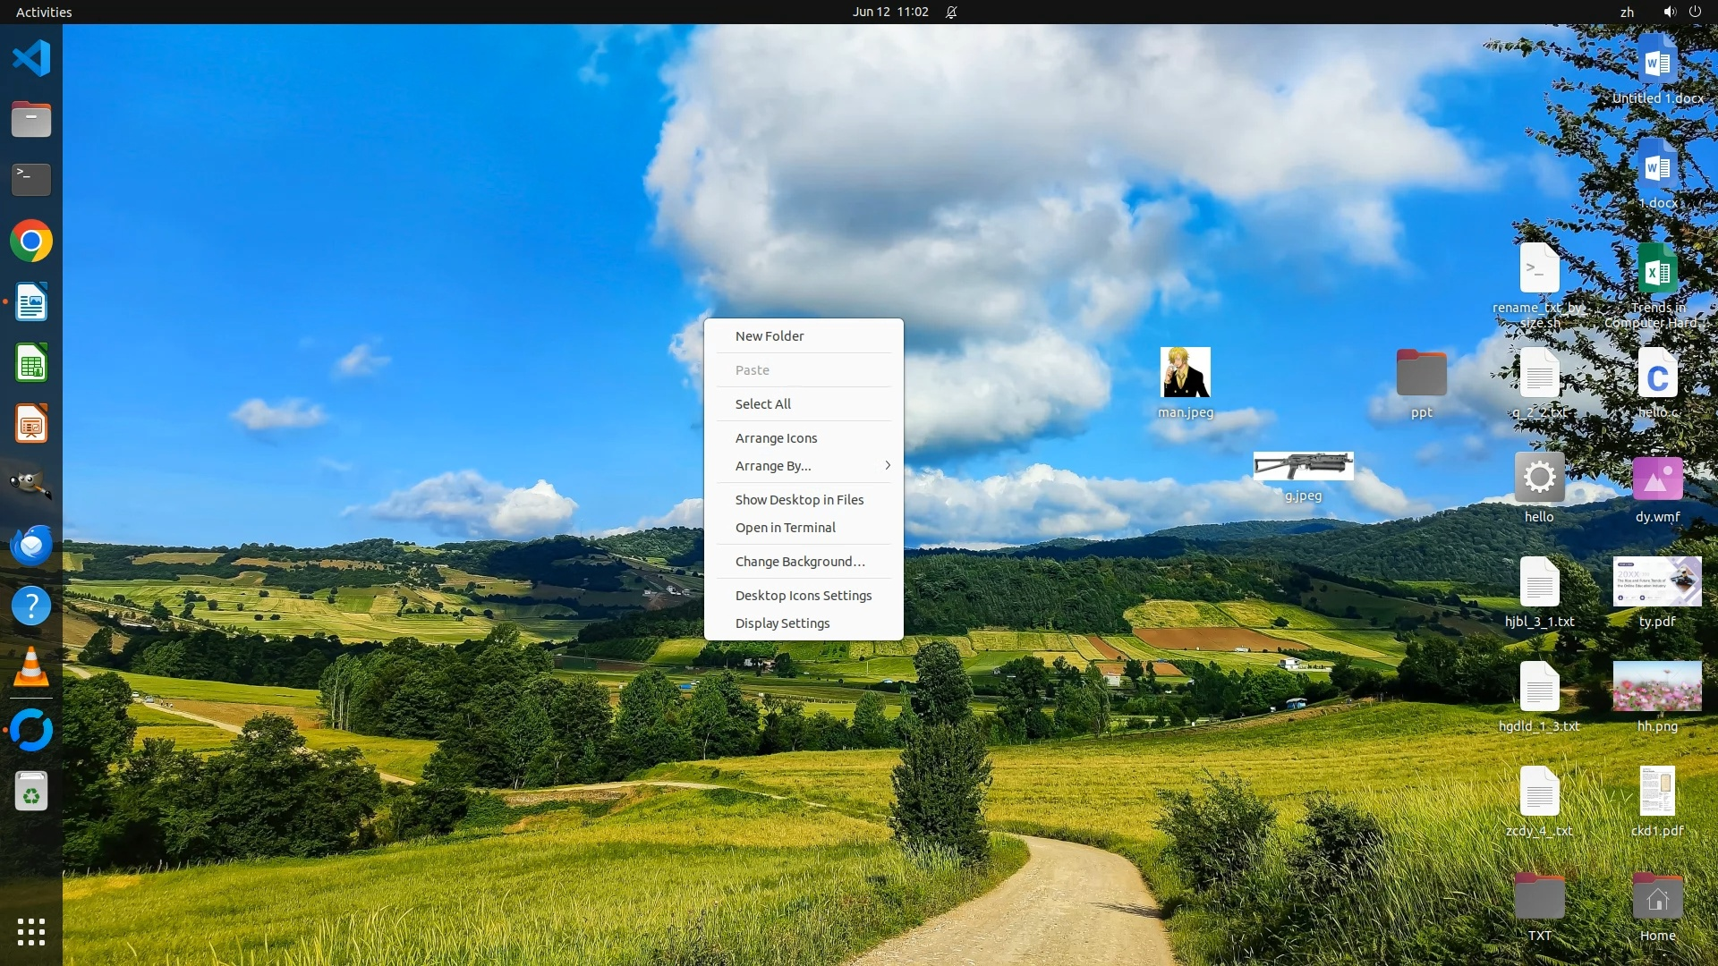Open the zh input source menu
The image size is (1718, 966).
click(x=1627, y=12)
